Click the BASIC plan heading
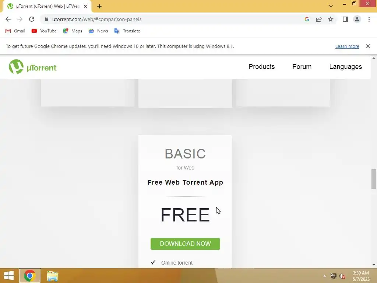377x283 pixels. tap(185, 154)
